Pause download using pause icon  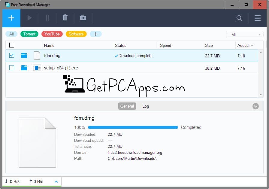(x=47, y=18)
